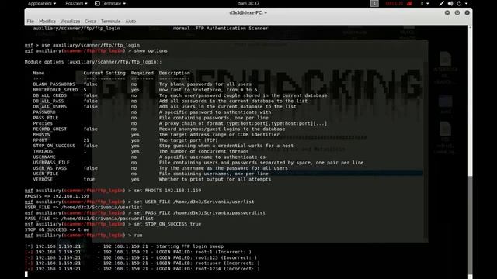Click the BLANK_PASSWORDS option name
Screen dimensions: 497x279
tap(54, 84)
